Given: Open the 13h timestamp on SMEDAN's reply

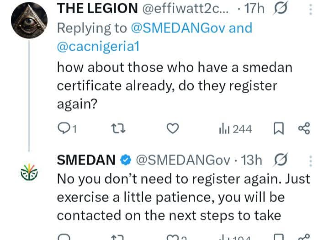Looking at the screenshot, I should click(251, 160).
